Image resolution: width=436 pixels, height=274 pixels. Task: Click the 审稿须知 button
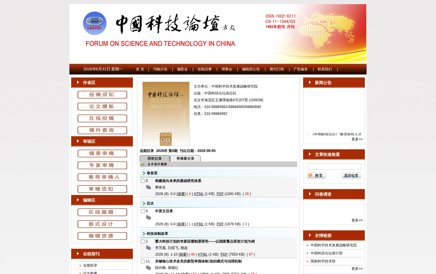pyautogui.click(x=102, y=189)
